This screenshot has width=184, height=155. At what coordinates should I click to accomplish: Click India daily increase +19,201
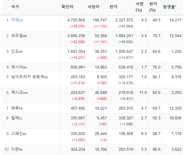[x=78, y=57]
